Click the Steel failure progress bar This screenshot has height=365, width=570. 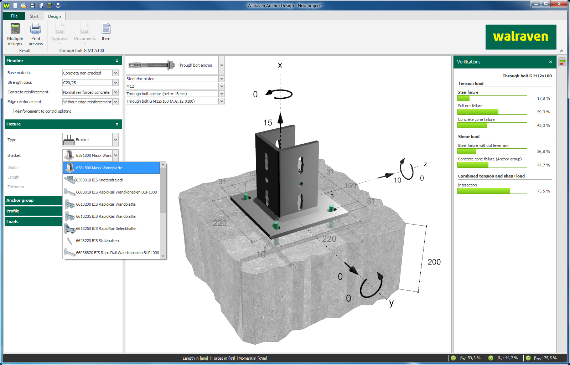(492, 98)
